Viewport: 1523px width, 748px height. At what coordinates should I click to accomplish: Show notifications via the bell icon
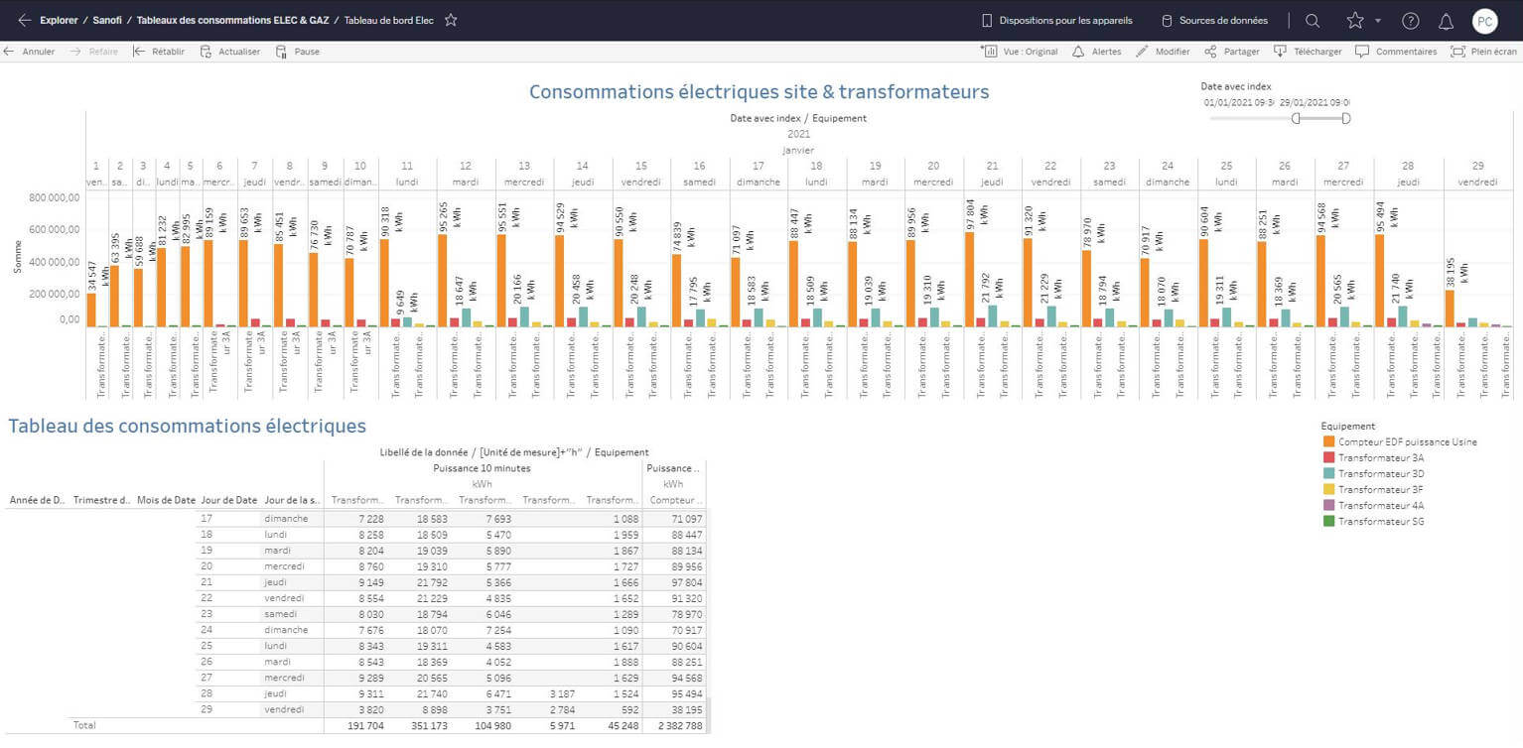click(x=1446, y=21)
